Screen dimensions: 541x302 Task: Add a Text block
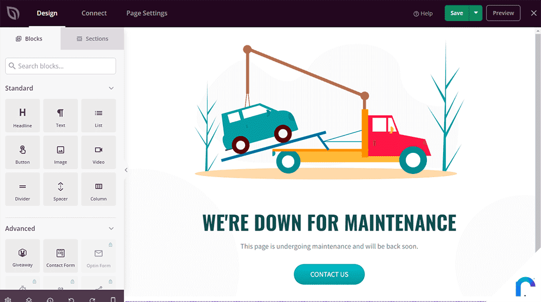coord(61,116)
